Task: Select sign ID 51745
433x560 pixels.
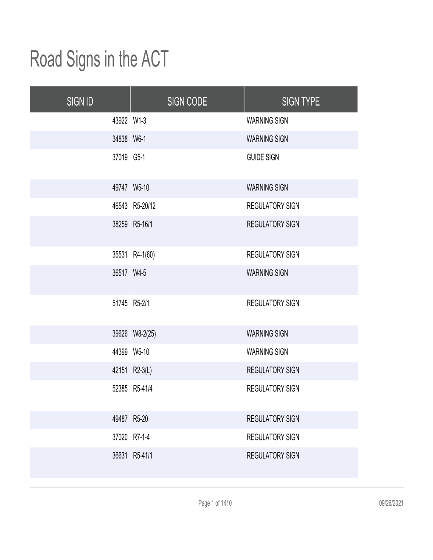Action: coord(120,304)
